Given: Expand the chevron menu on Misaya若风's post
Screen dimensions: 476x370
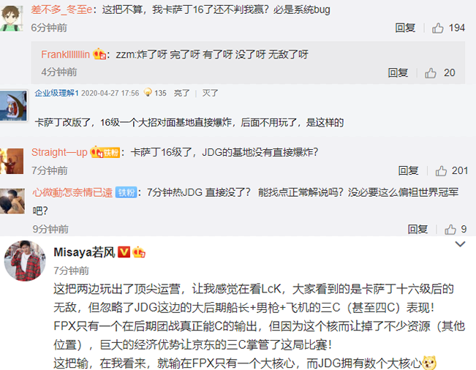Looking at the screenshot, I should click(460, 244).
